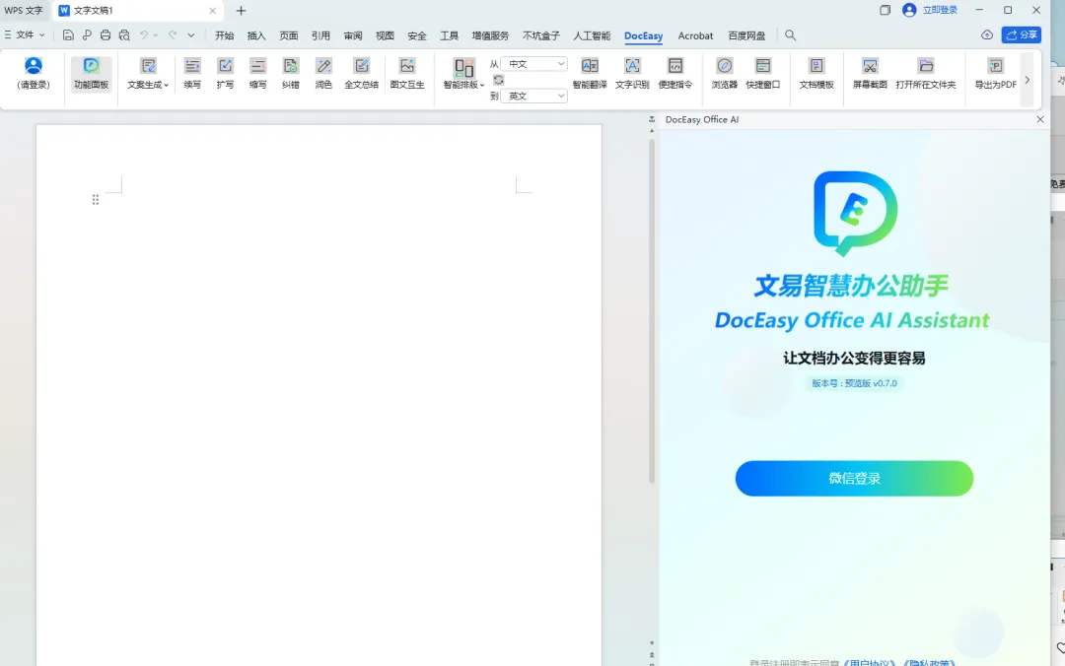Open the quick access customize chevron
Viewport: 1065px width, 666px height.
pyautogui.click(x=191, y=35)
